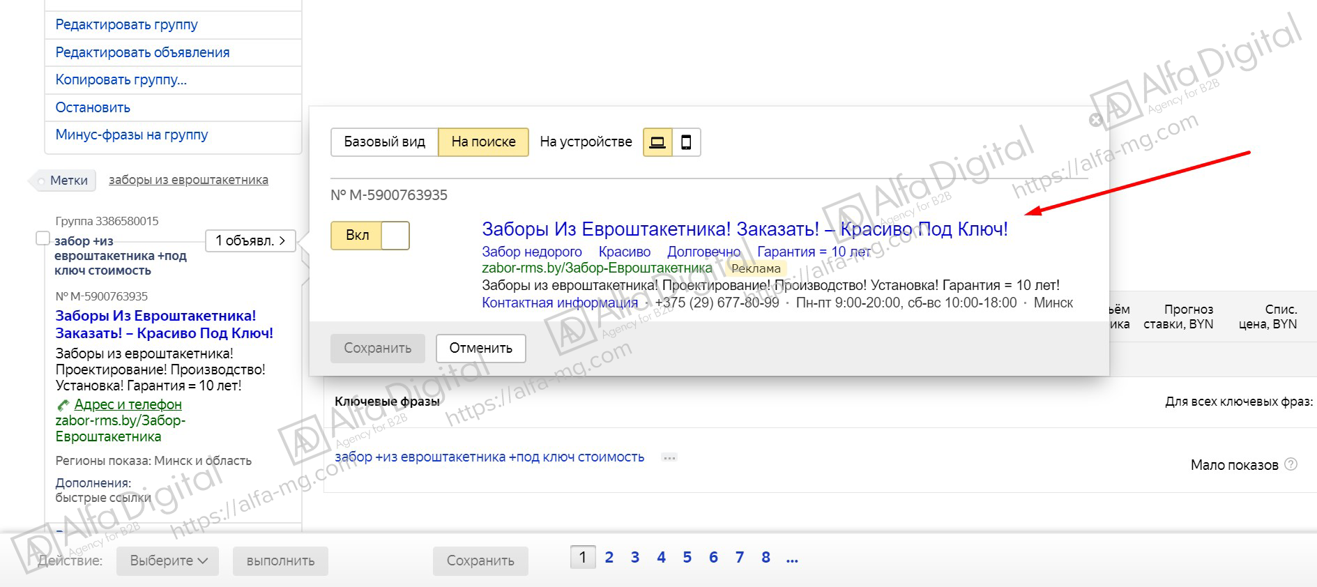Go to page 2 of results
Viewport: 1317px width, 587px height.
(609, 557)
